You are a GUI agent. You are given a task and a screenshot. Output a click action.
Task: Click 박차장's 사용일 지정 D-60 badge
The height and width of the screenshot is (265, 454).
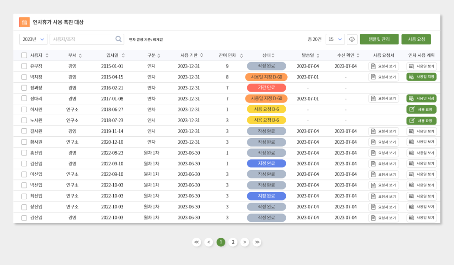click(266, 77)
